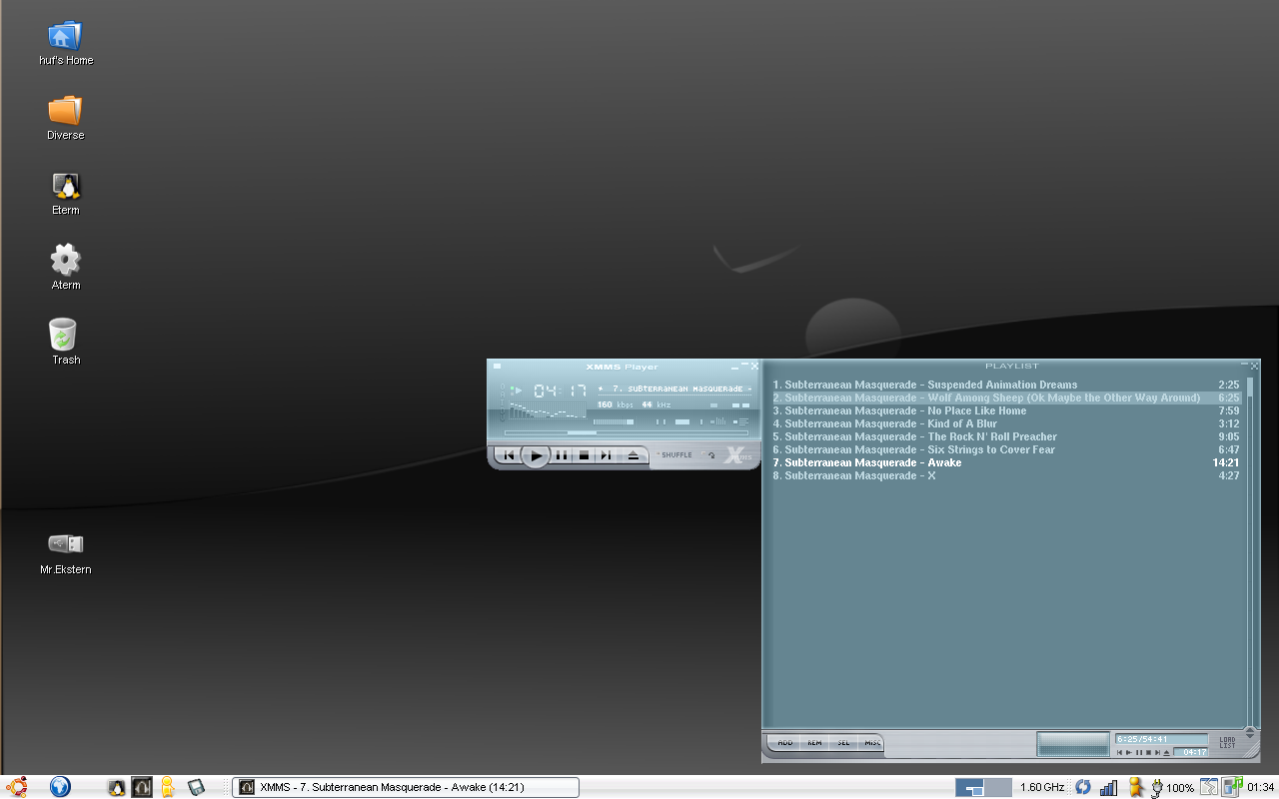Click the battery power plug tray icon
Image resolution: width=1279 pixels, height=799 pixels.
coord(1157,787)
